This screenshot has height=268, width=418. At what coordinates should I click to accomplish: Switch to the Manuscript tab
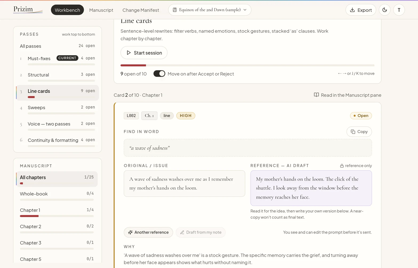[x=101, y=10]
